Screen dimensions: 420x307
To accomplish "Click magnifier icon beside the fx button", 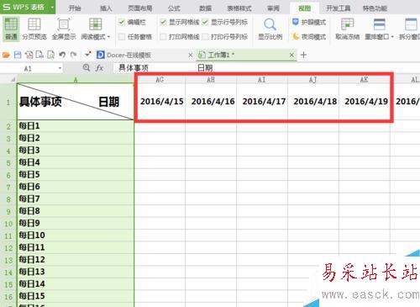I will coord(87,67).
